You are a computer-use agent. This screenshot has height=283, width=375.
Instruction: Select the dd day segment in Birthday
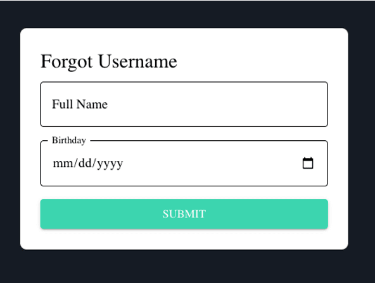[x=85, y=164]
